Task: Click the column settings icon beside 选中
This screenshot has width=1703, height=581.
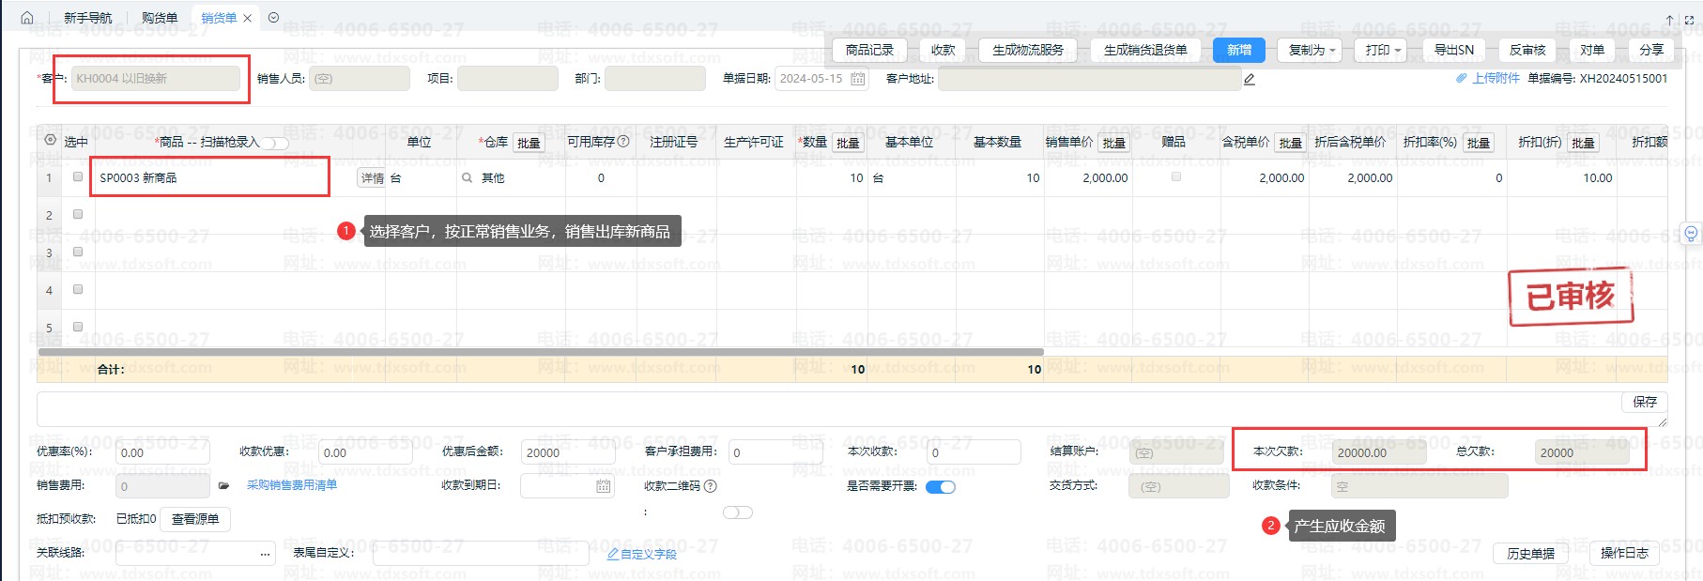Action: pyautogui.click(x=50, y=141)
